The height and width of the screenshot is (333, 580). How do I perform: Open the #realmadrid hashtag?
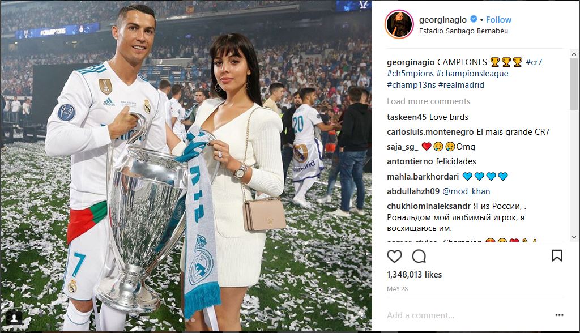point(461,85)
